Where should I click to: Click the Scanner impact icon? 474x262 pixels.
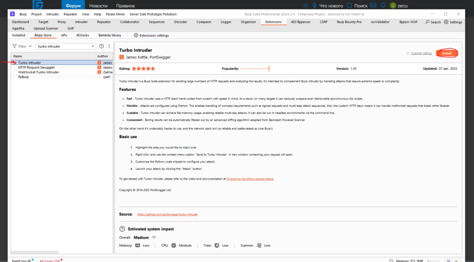pos(259,245)
